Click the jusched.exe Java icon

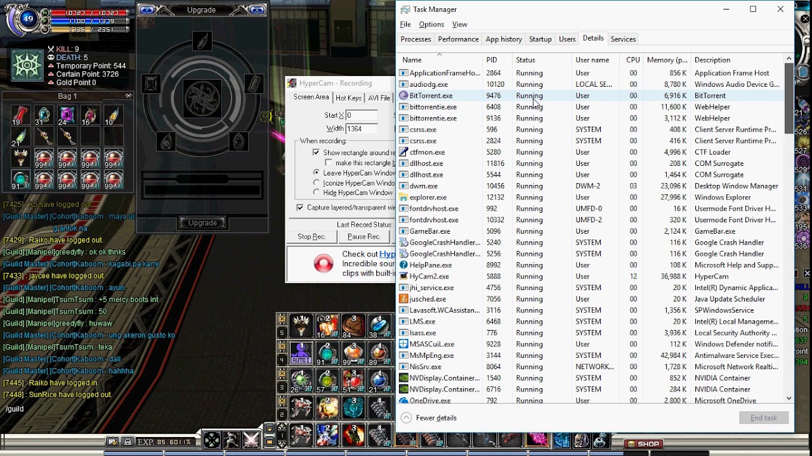click(403, 299)
